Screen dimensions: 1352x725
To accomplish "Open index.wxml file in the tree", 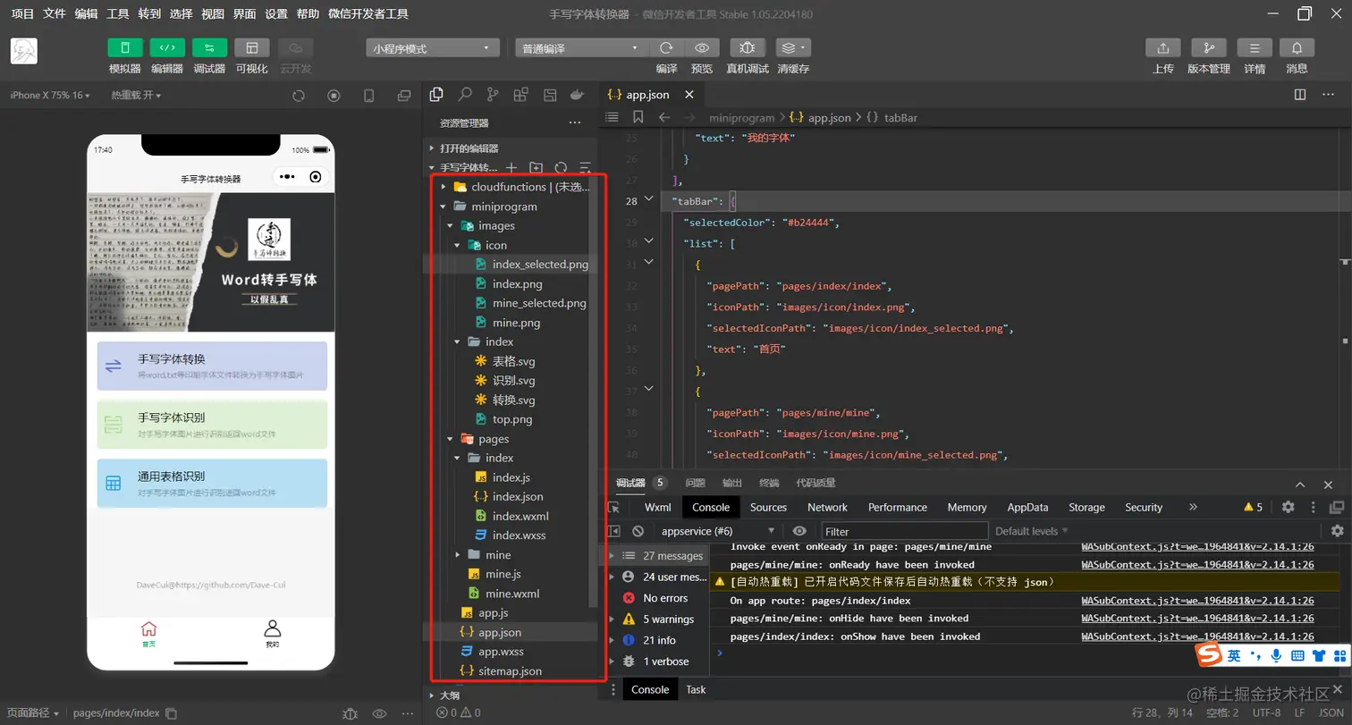I will [520, 516].
